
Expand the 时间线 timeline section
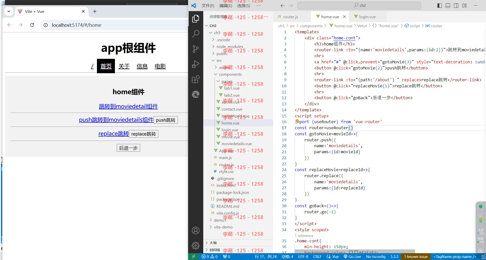[238, 250]
